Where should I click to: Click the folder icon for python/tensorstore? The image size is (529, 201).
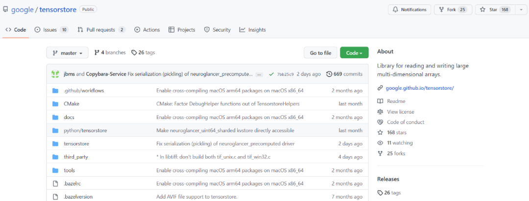coord(56,130)
